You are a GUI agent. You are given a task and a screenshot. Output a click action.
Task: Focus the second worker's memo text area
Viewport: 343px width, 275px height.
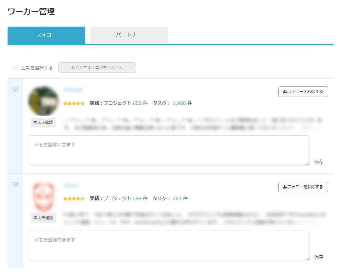click(169, 246)
